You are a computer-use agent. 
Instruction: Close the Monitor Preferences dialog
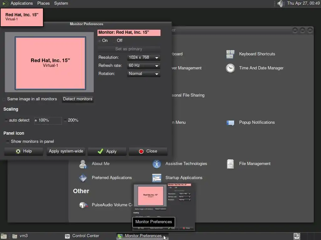point(148,151)
